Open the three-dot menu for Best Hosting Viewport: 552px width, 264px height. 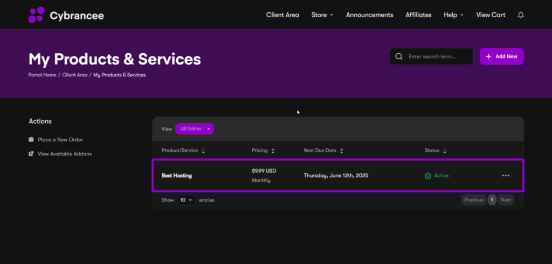(x=506, y=175)
